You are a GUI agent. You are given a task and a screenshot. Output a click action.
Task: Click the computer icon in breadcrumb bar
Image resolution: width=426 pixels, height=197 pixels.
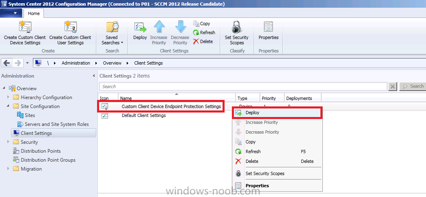tap(38, 63)
